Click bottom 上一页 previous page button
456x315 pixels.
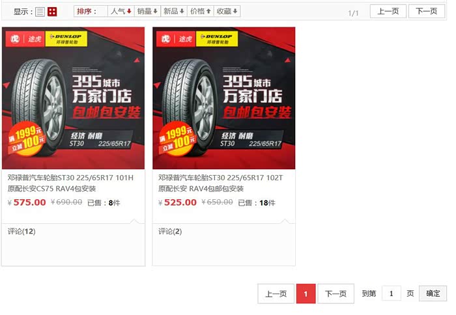[x=276, y=294]
